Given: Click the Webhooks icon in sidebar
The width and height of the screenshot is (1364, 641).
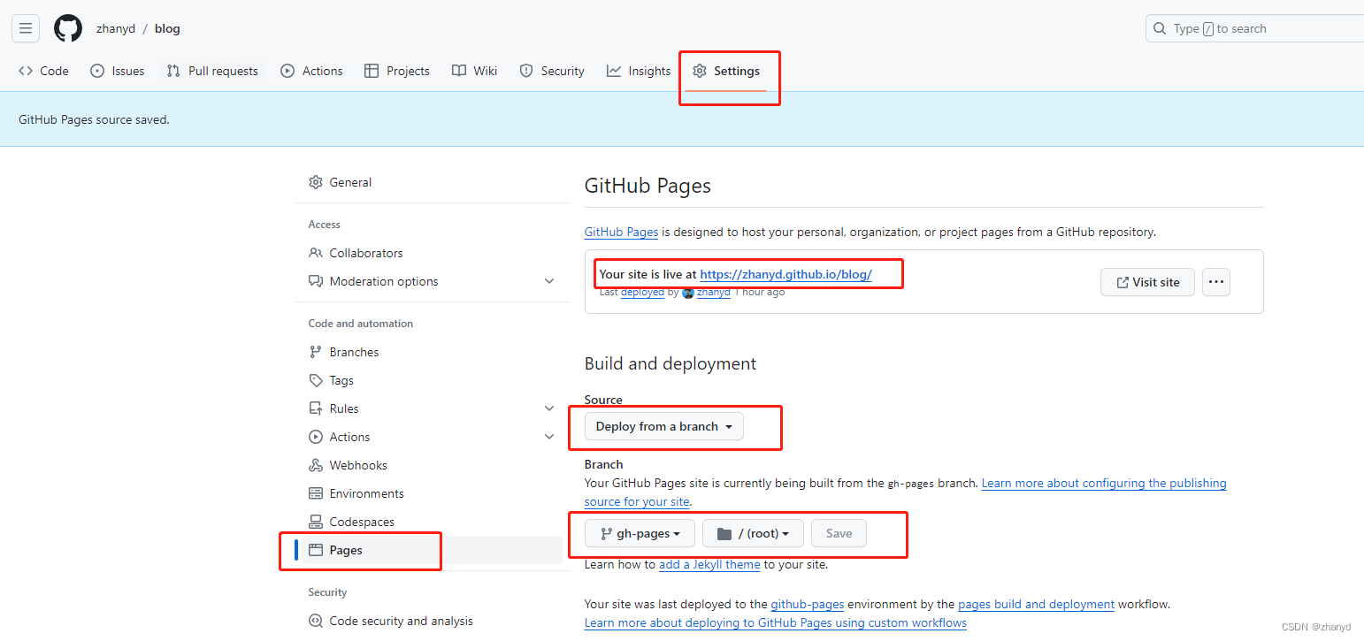Looking at the screenshot, I should click(x=316, y=465).
